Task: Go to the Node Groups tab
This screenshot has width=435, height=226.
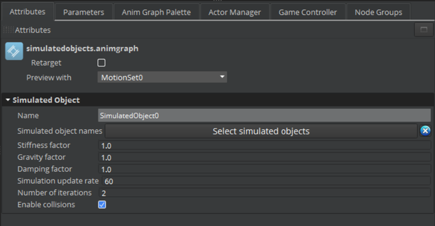Action: [378, 12]
